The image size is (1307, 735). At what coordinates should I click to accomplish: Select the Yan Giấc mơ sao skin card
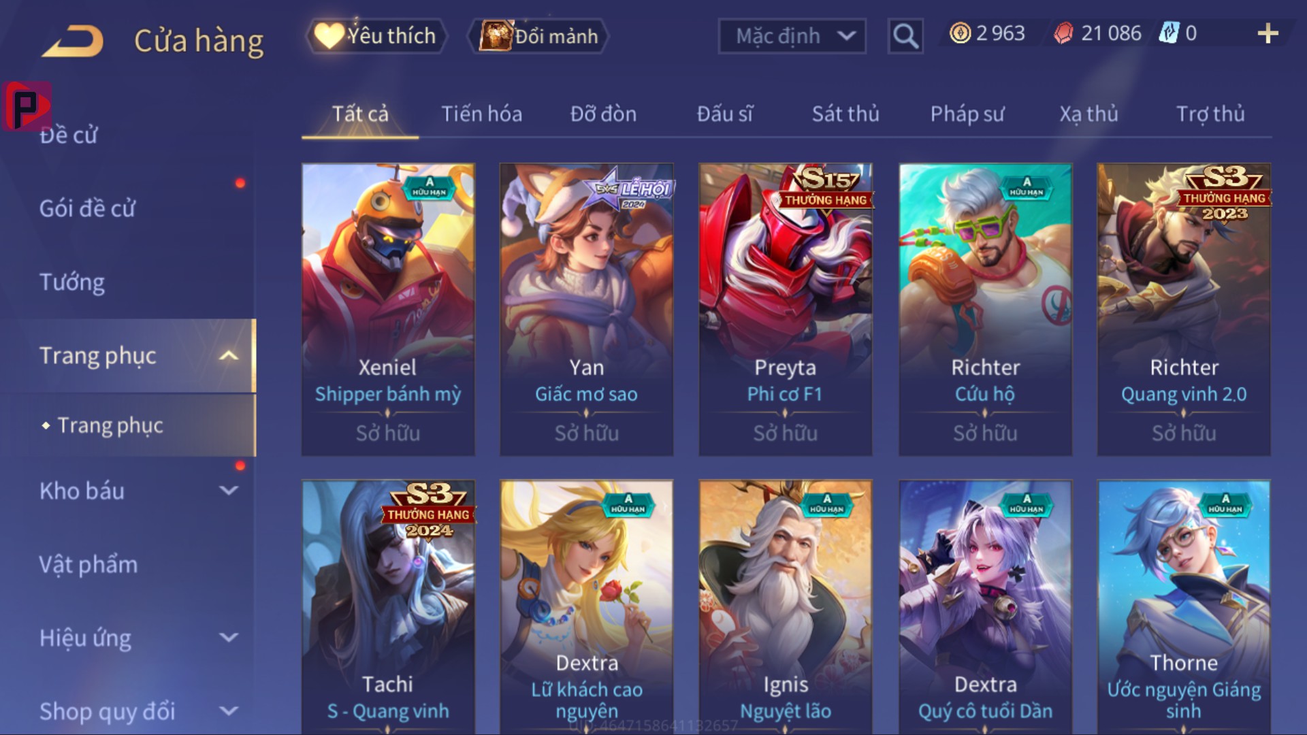click(x=586, y=310)
